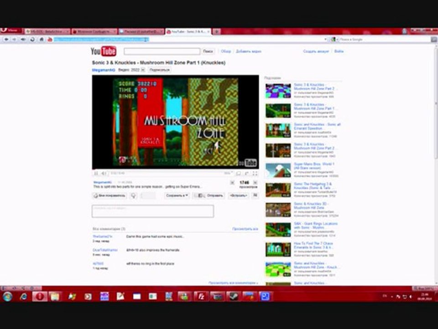
Task: Open the Sonic & Knuckles 3D Mushroom Hill suggestion
Action: 311,206
